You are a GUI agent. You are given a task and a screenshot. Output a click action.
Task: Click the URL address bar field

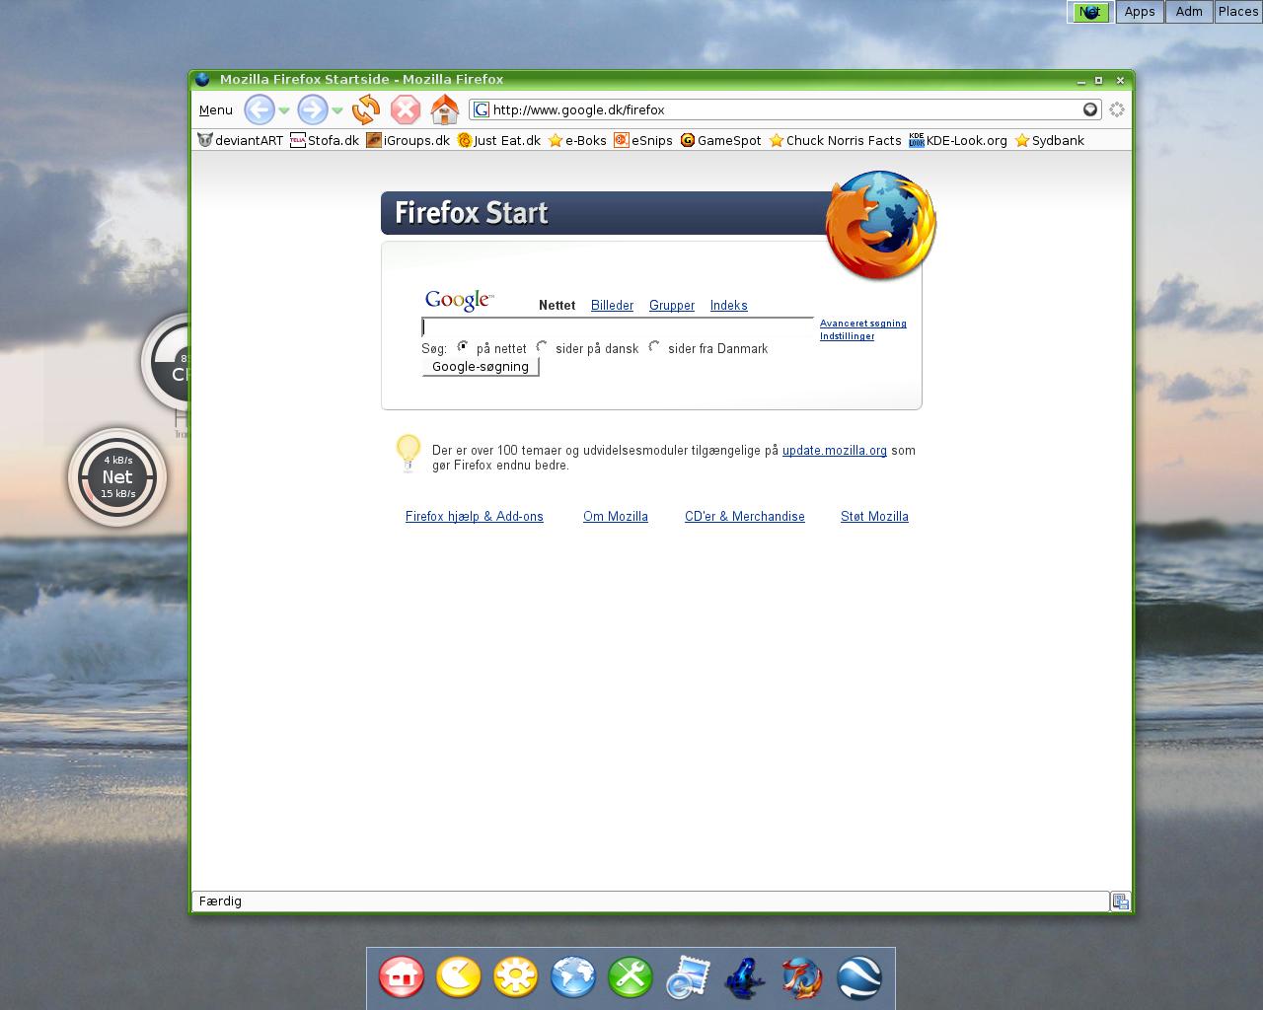[784, 109]
